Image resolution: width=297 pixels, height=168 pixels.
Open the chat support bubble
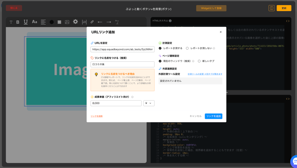click(x=294, y=162)
